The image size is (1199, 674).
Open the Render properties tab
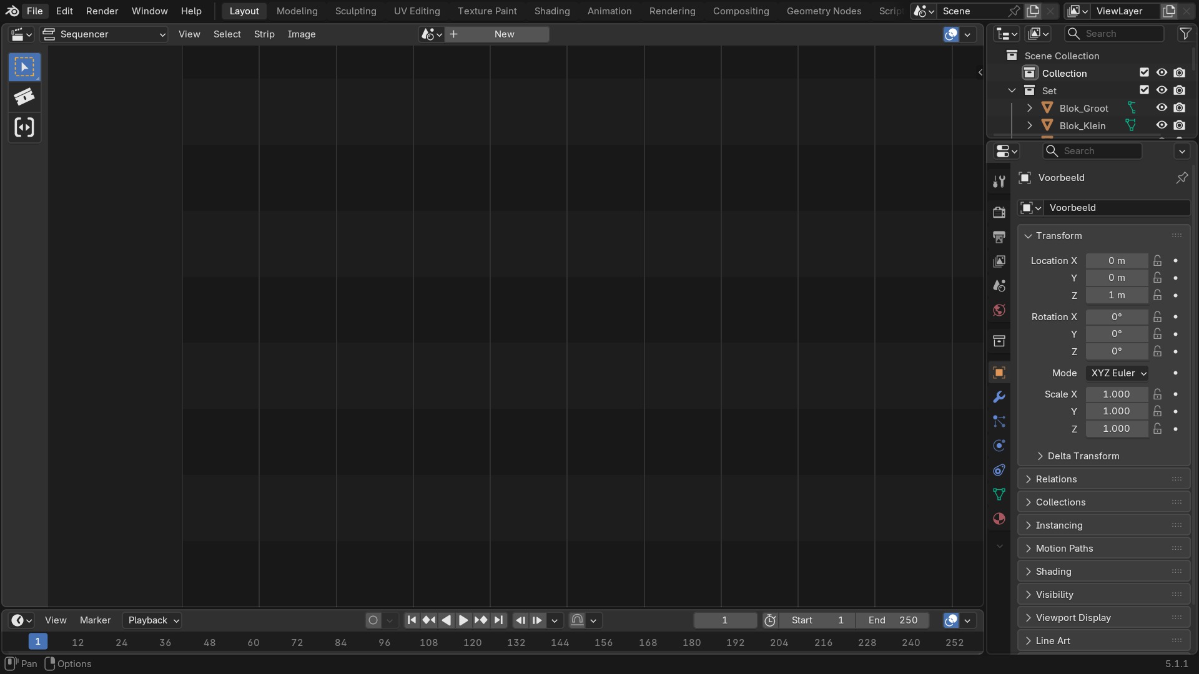click(999, 212)
